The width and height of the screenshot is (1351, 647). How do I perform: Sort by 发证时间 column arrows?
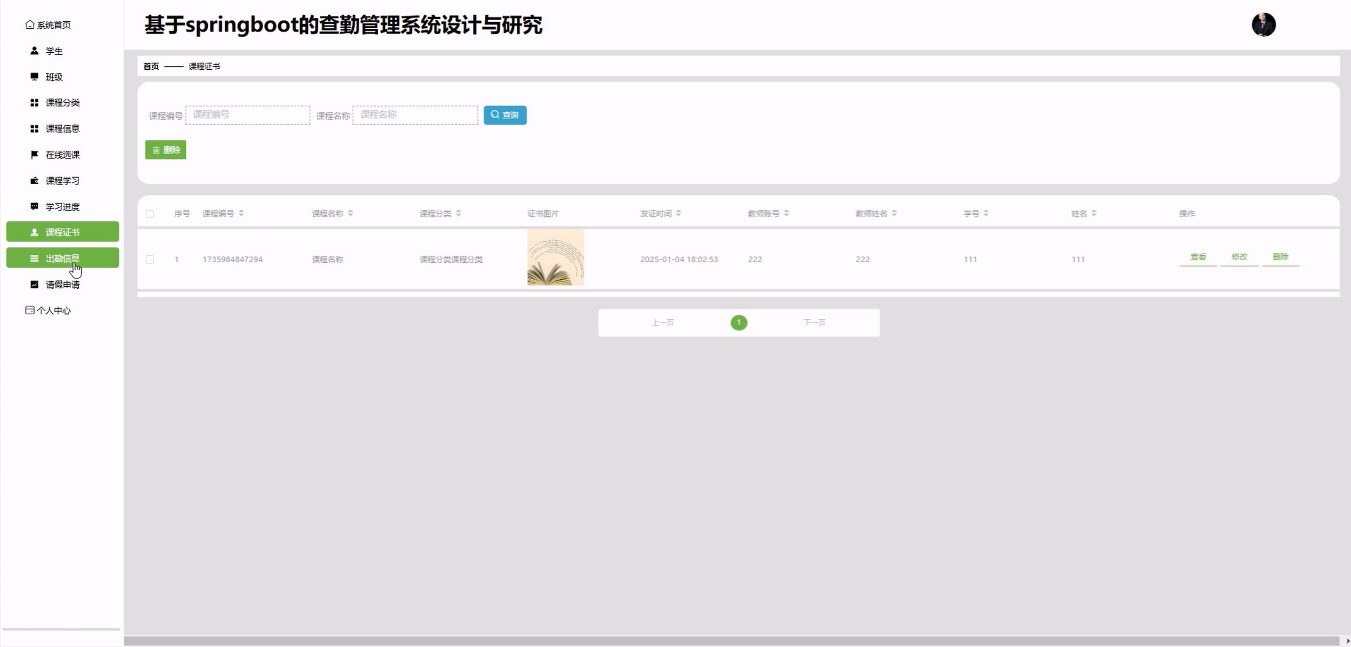(x=679, y=213)
